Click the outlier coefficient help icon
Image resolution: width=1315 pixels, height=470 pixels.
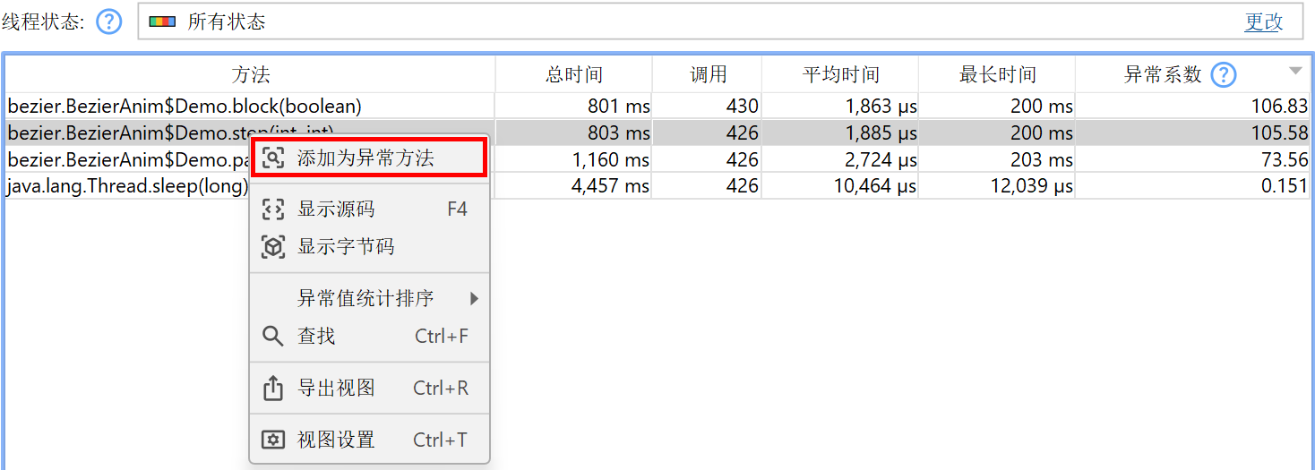tap(1223, 75)
